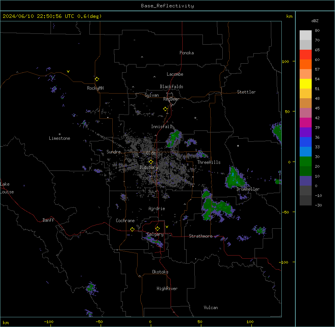Select the white 70-80 dBZ legend swatch

[305, 35]
